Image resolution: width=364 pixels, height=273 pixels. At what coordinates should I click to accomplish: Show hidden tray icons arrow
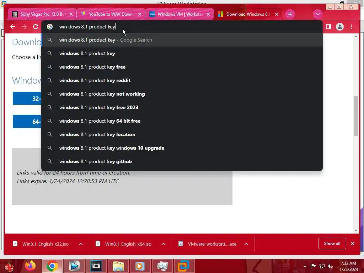pos(305,266)
